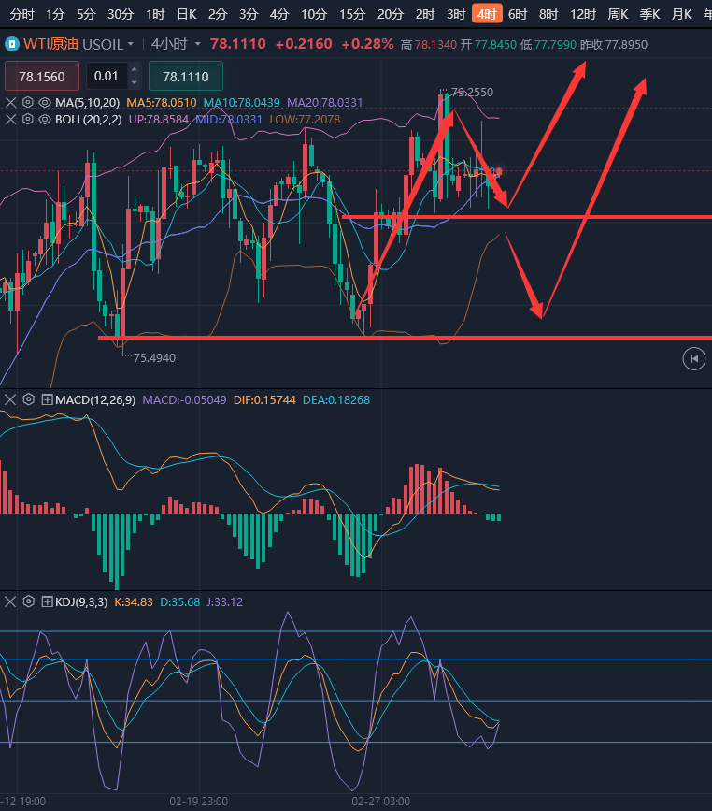The width and height of the screenshot is (712, 811).
Task: Click the 0.01 lot size field
Action: 107,76
